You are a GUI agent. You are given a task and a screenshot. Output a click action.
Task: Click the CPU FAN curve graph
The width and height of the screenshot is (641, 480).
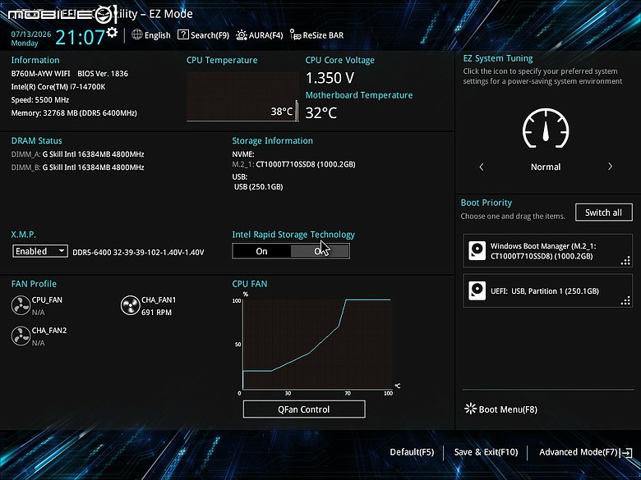[x=317, y=344]
